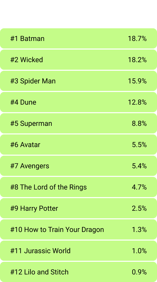
Task: Select the 8.8% Superman percentage
Action: tap(139, 124)
